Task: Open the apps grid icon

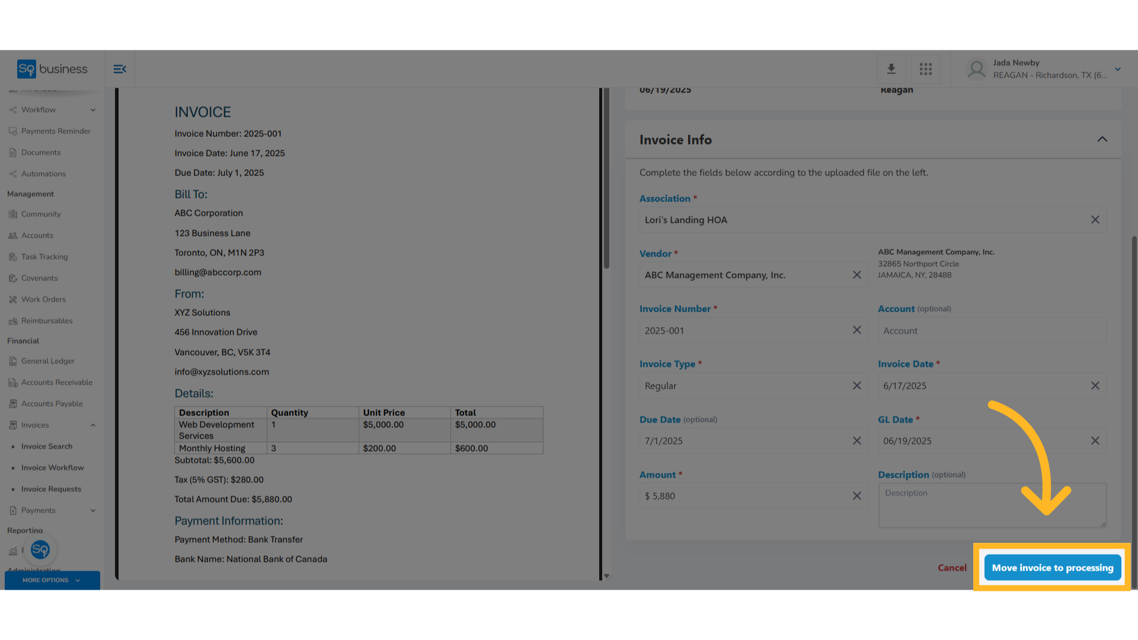Action: [926, 69]
